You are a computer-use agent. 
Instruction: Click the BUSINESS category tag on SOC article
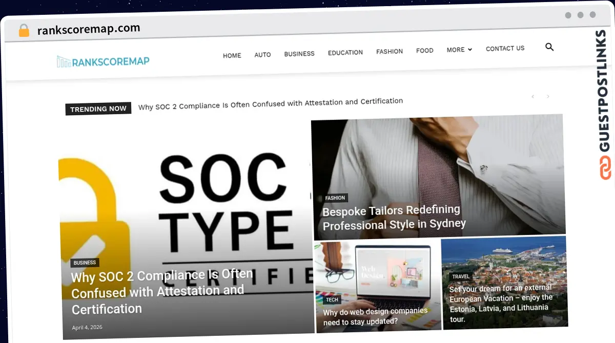[x=85, y=263]
